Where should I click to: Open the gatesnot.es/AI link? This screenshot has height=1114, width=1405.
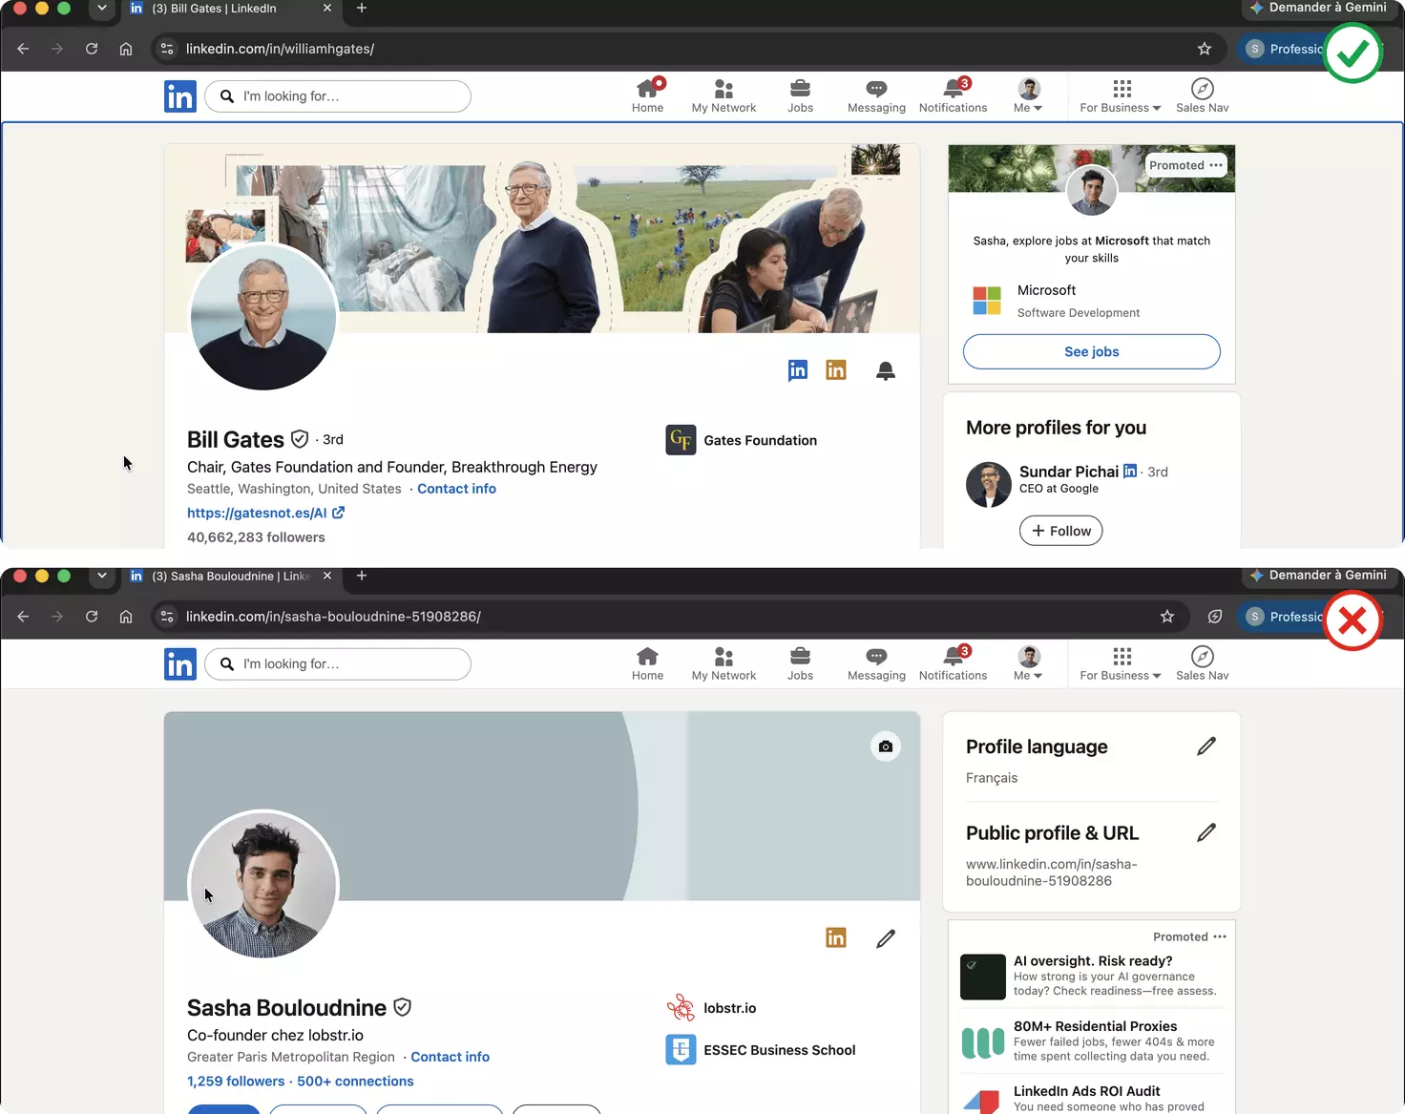[x=265, y=513]
